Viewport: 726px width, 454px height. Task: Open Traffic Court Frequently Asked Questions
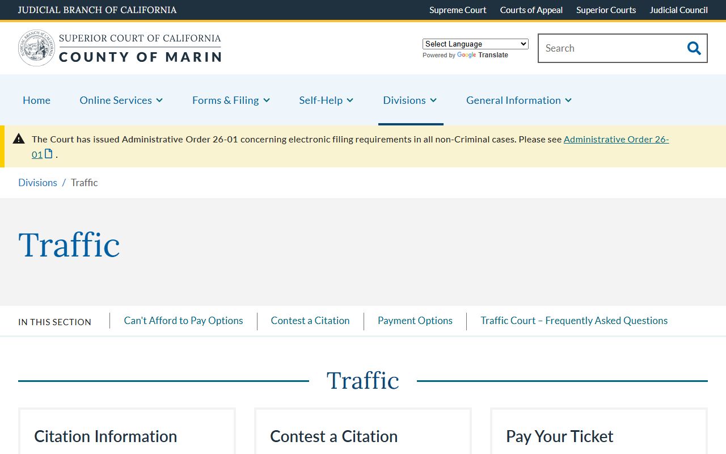(574, 321)
